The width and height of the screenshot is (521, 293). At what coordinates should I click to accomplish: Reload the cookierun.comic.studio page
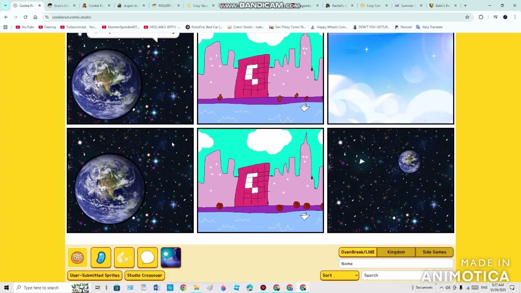tap(25, 17)
